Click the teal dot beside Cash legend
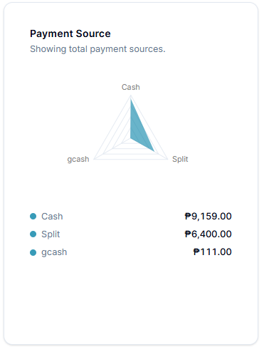264x347 pixels. point(33,217)
